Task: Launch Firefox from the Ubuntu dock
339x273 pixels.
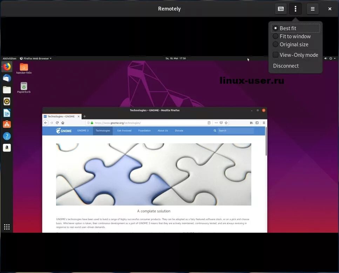Action: pyautogui.click(x=7, y=67)
